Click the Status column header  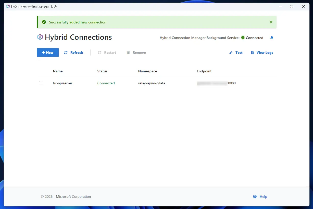[102, 71]
